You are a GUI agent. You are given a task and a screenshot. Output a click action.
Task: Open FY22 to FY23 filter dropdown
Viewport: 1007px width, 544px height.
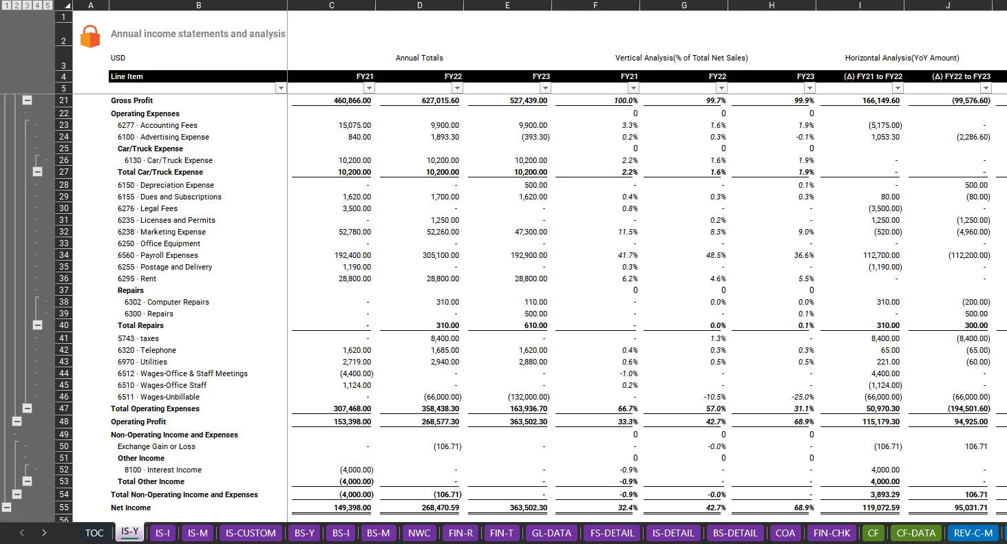(986, 88)
